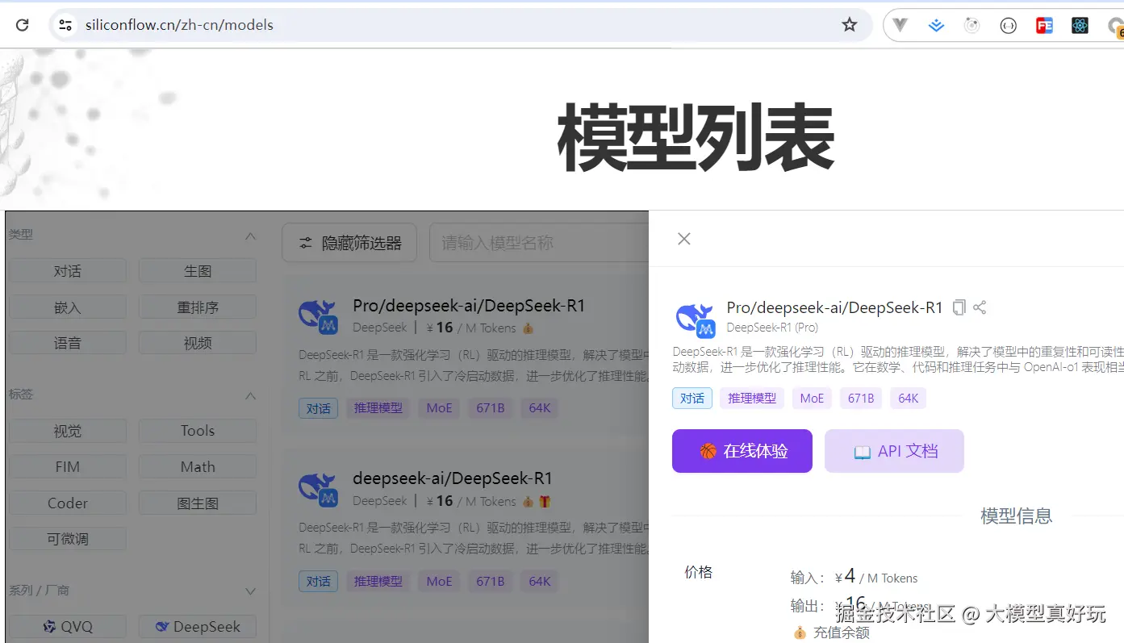This screenshot has height=643, width=1124.
Task: Bookmark this page with the star icon
Action: coord(850,25)
